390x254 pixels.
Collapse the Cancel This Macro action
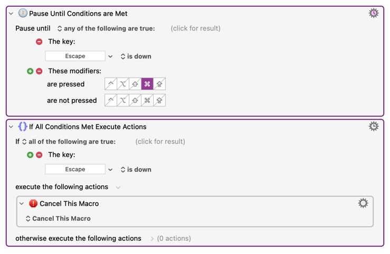click(x=22, y=203)
